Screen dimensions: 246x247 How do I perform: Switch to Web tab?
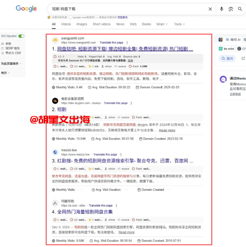click(133, 24)
